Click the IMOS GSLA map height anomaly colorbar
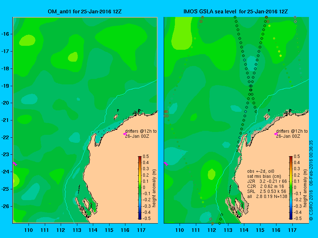 (291, 188)
